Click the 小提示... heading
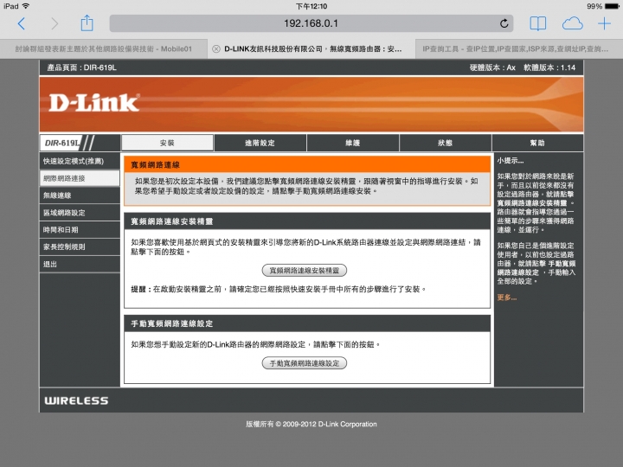 (511, 161)
